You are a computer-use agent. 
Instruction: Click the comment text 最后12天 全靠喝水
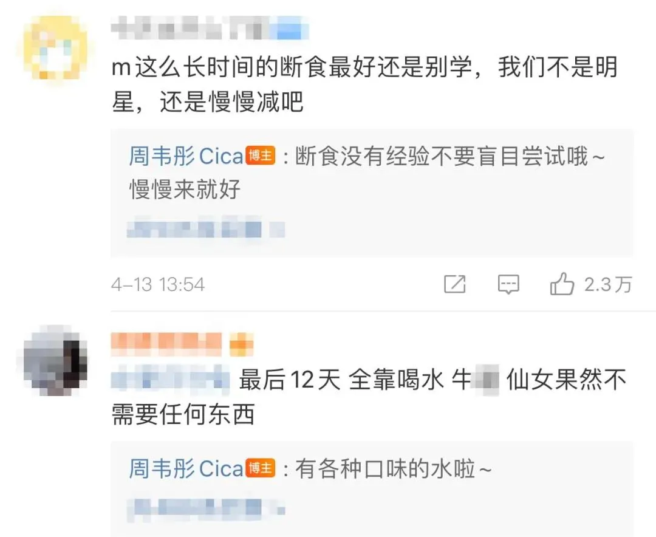coord(340,380)
